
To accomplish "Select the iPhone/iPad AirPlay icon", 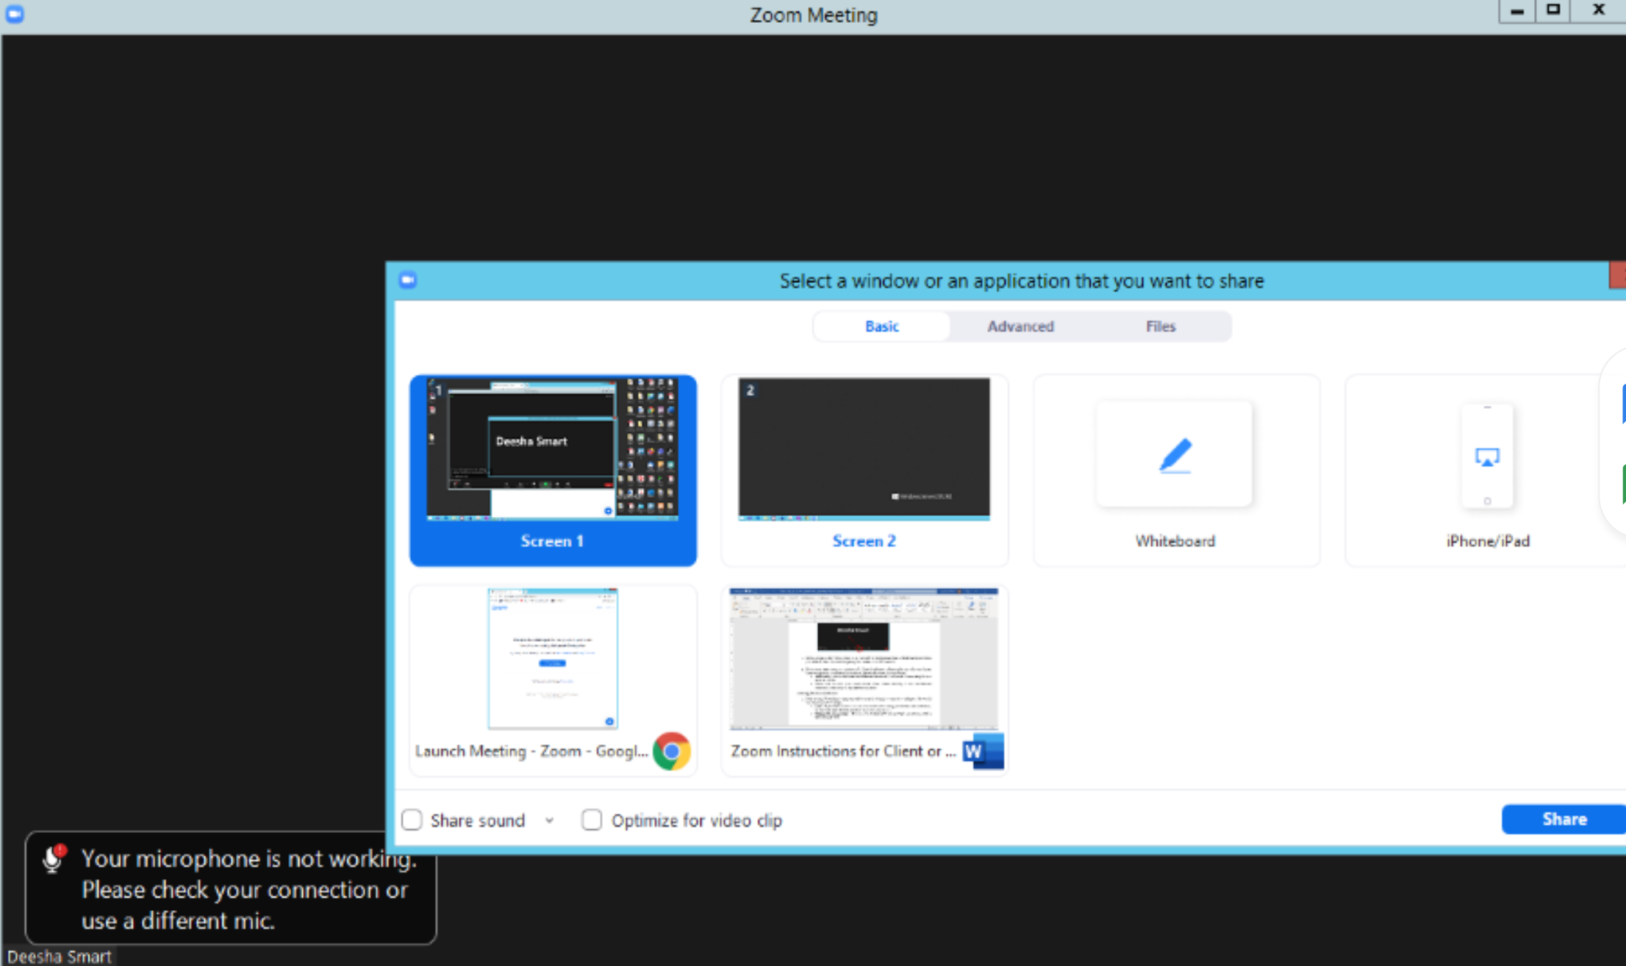I will (1487, 457).
